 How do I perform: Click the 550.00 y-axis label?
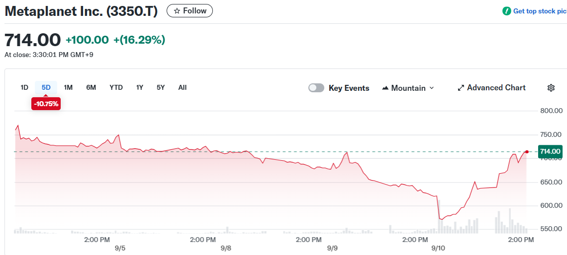(x=550, y=229)
